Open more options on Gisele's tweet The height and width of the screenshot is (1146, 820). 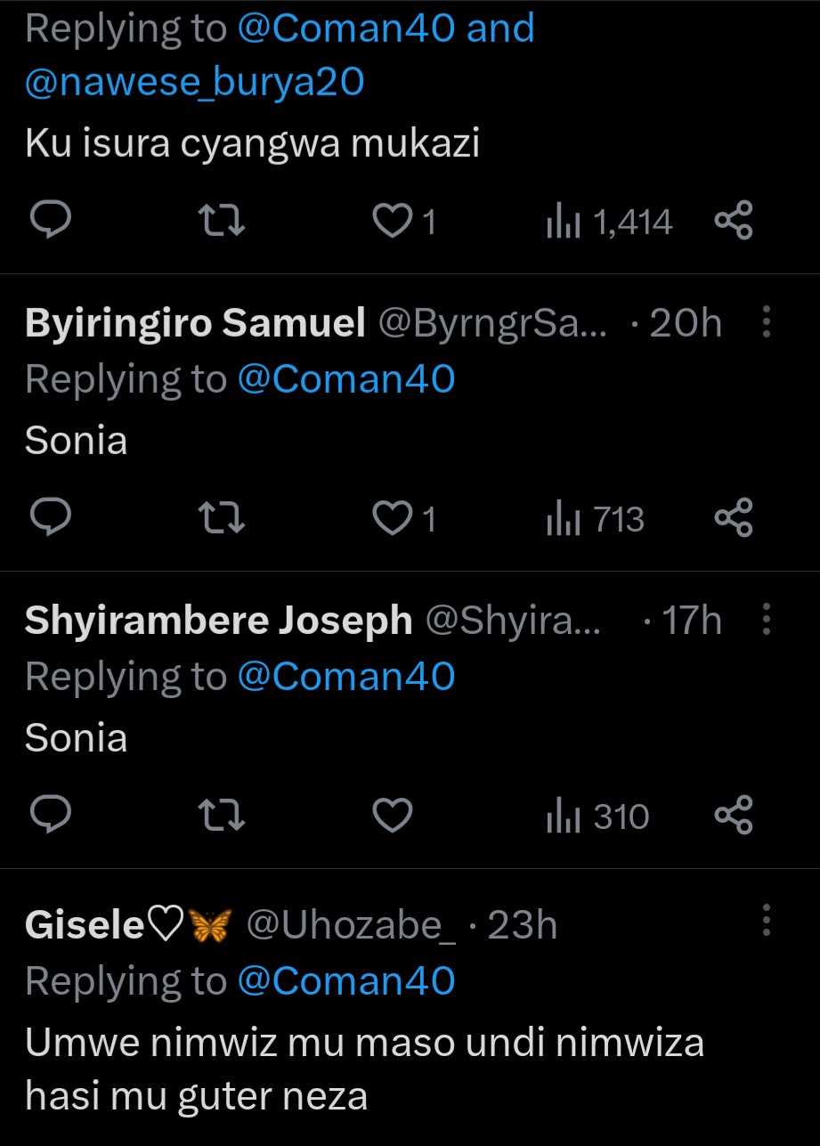pos(767,921)
